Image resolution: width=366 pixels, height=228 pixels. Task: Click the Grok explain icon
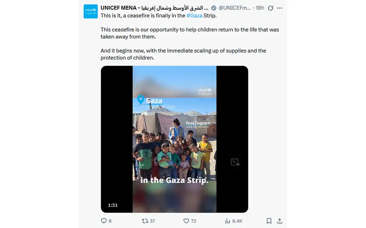point(271,8)
